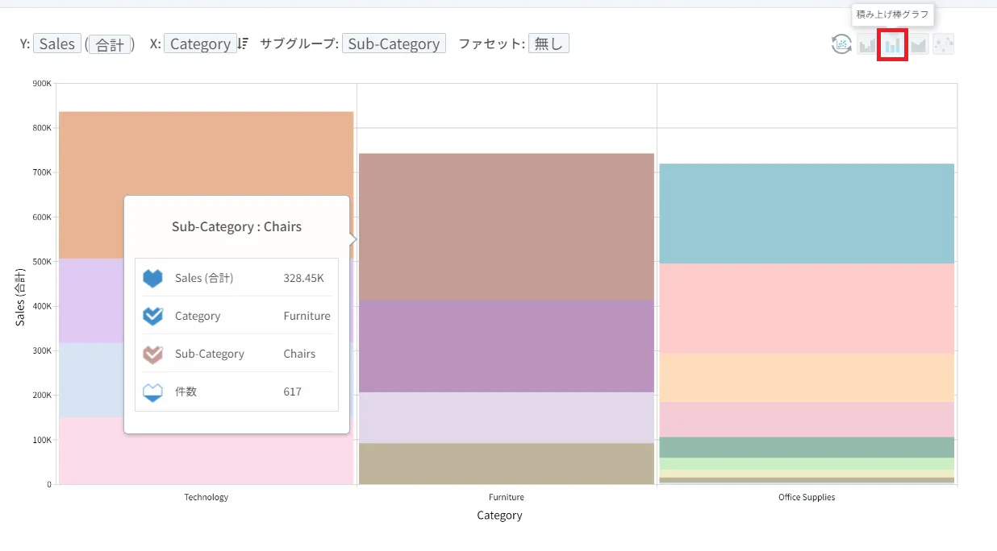Switch to area chart icon
Viewport: 997px width, 551px height.
919,44
